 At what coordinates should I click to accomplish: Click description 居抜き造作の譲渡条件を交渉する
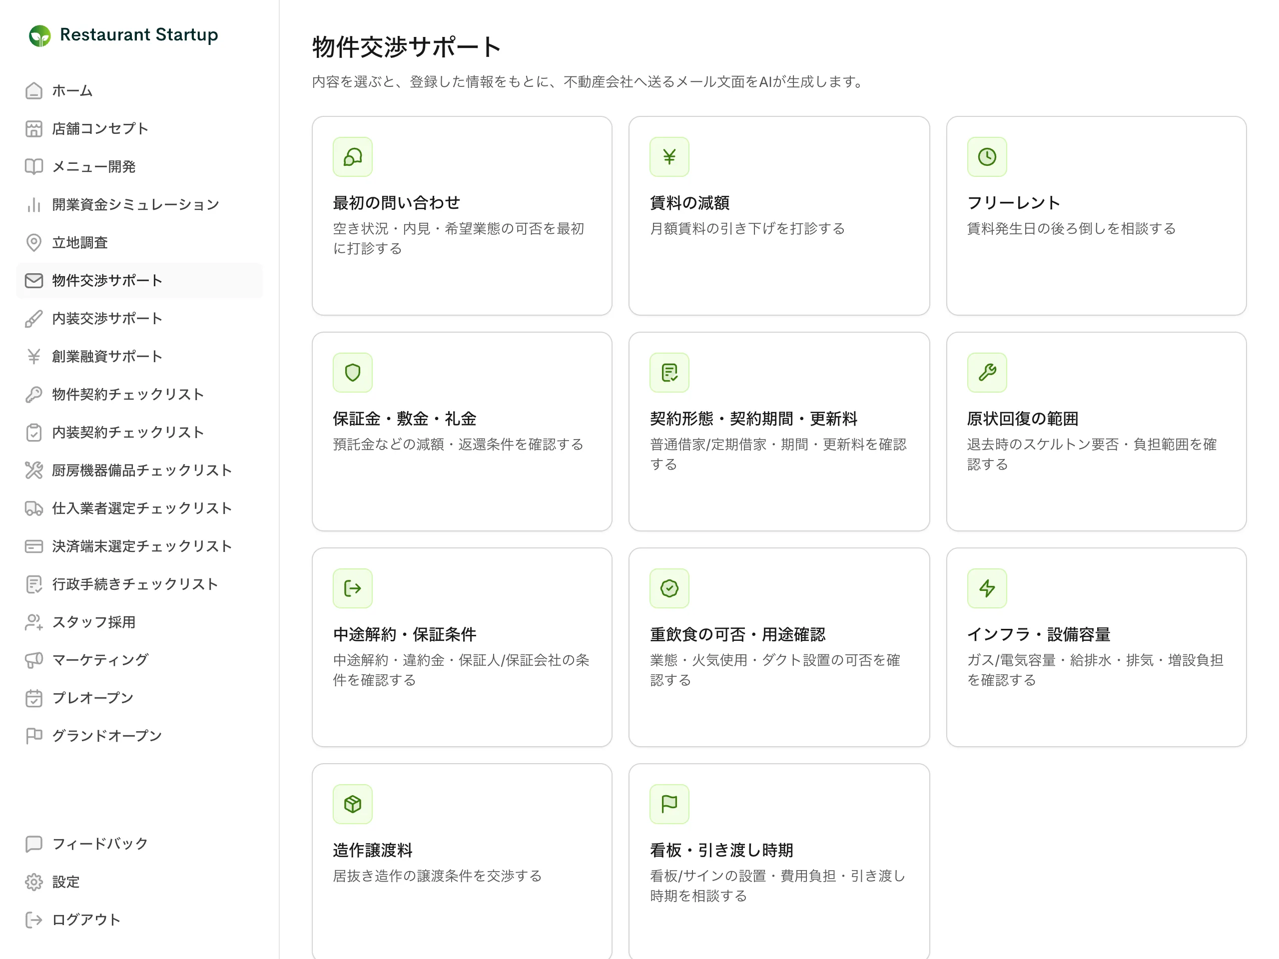pyautogui.click(x=437, y=877)
